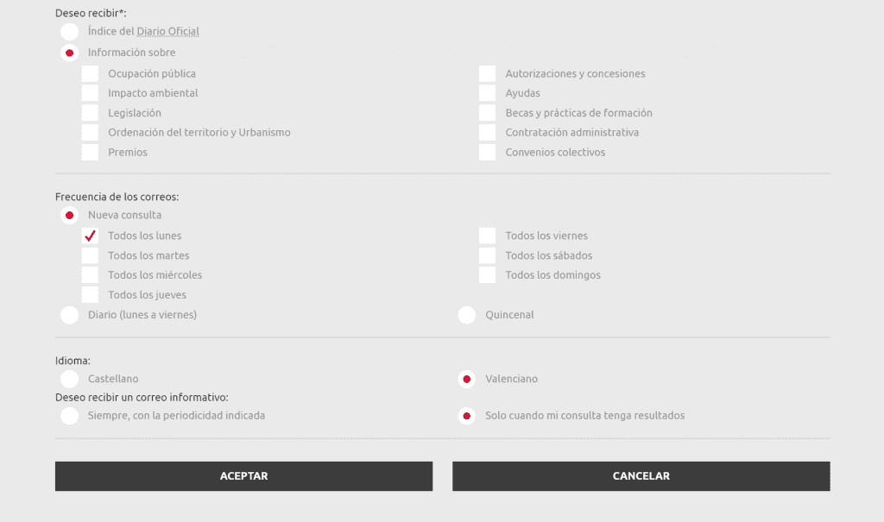Enable Ordenación del territorio y Urbanismo

click(x=90, y=132)
